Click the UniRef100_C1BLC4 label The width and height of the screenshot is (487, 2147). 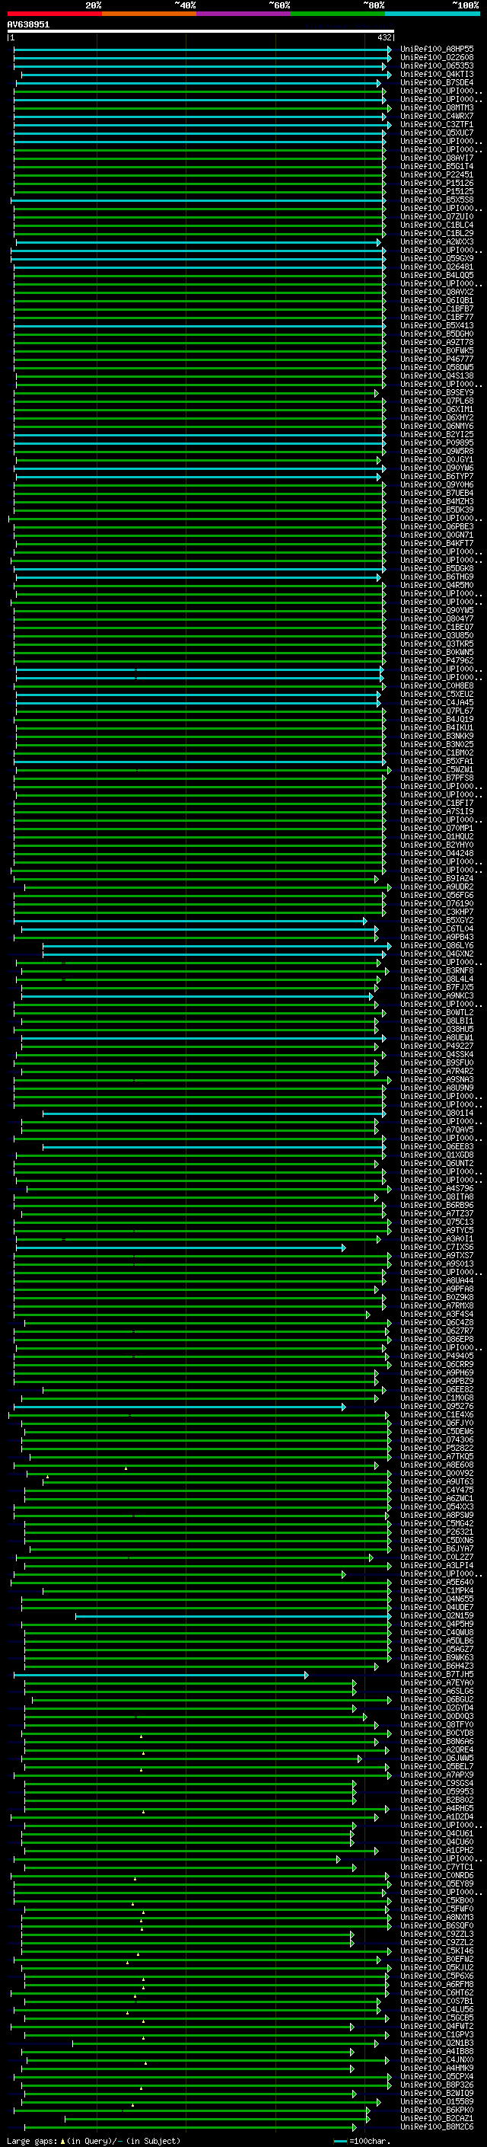coord(437,225)
